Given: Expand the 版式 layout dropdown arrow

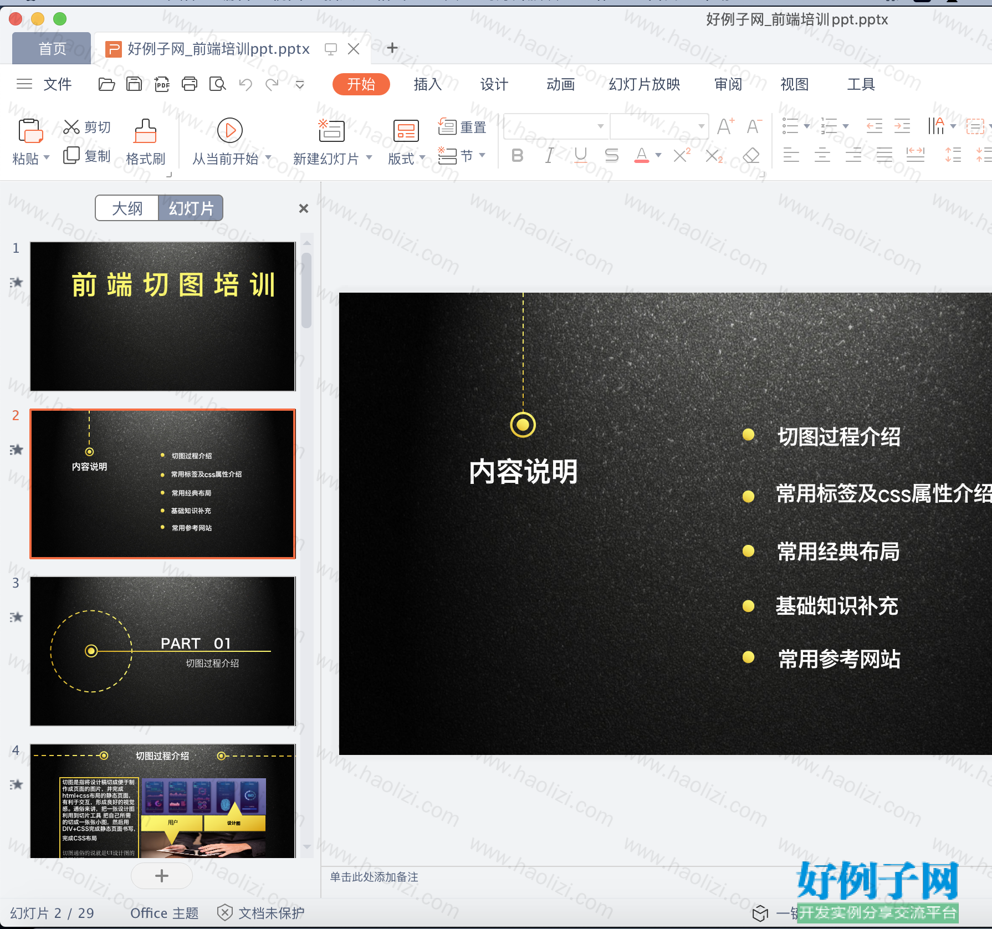Looking at the screenshot, I should pos(422,158).
